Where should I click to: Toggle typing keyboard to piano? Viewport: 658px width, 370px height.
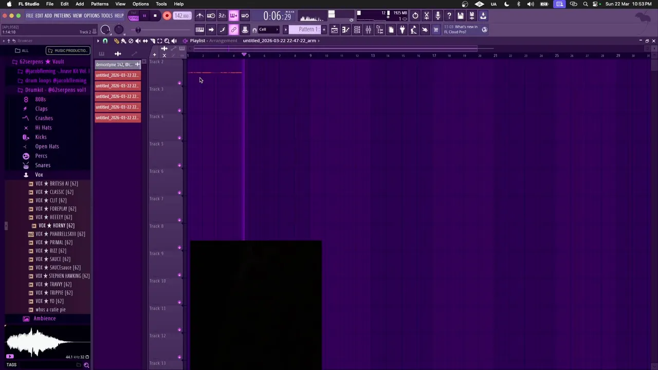(x=199, y=30)
